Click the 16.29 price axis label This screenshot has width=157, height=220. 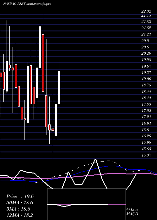146,136
